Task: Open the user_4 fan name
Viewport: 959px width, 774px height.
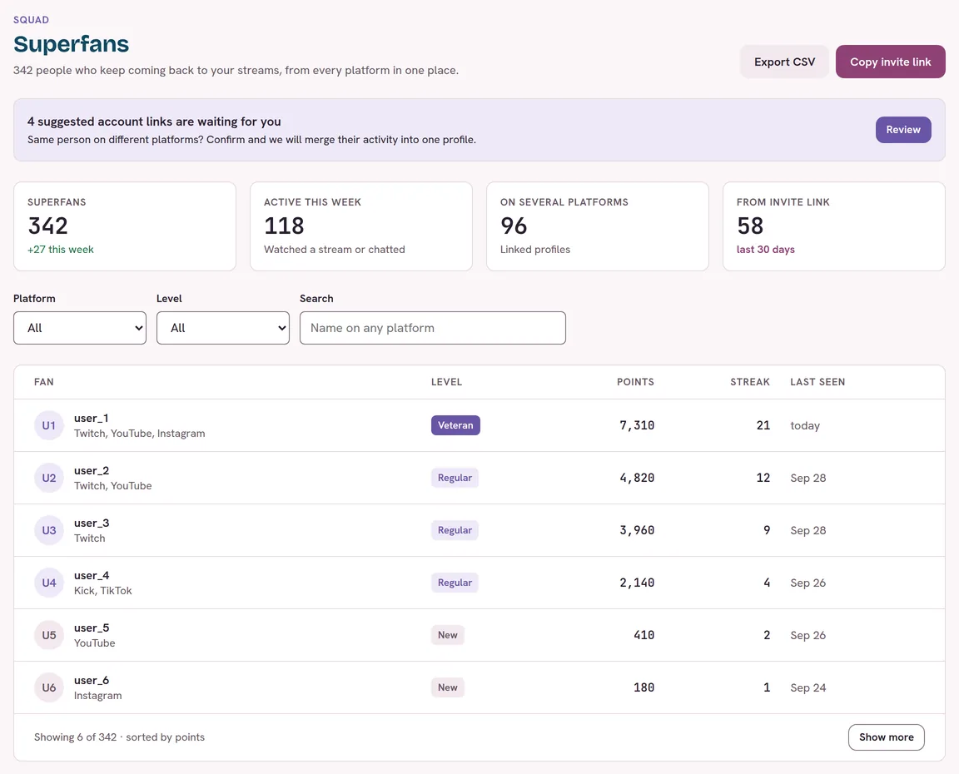Action: pos(91,576)
